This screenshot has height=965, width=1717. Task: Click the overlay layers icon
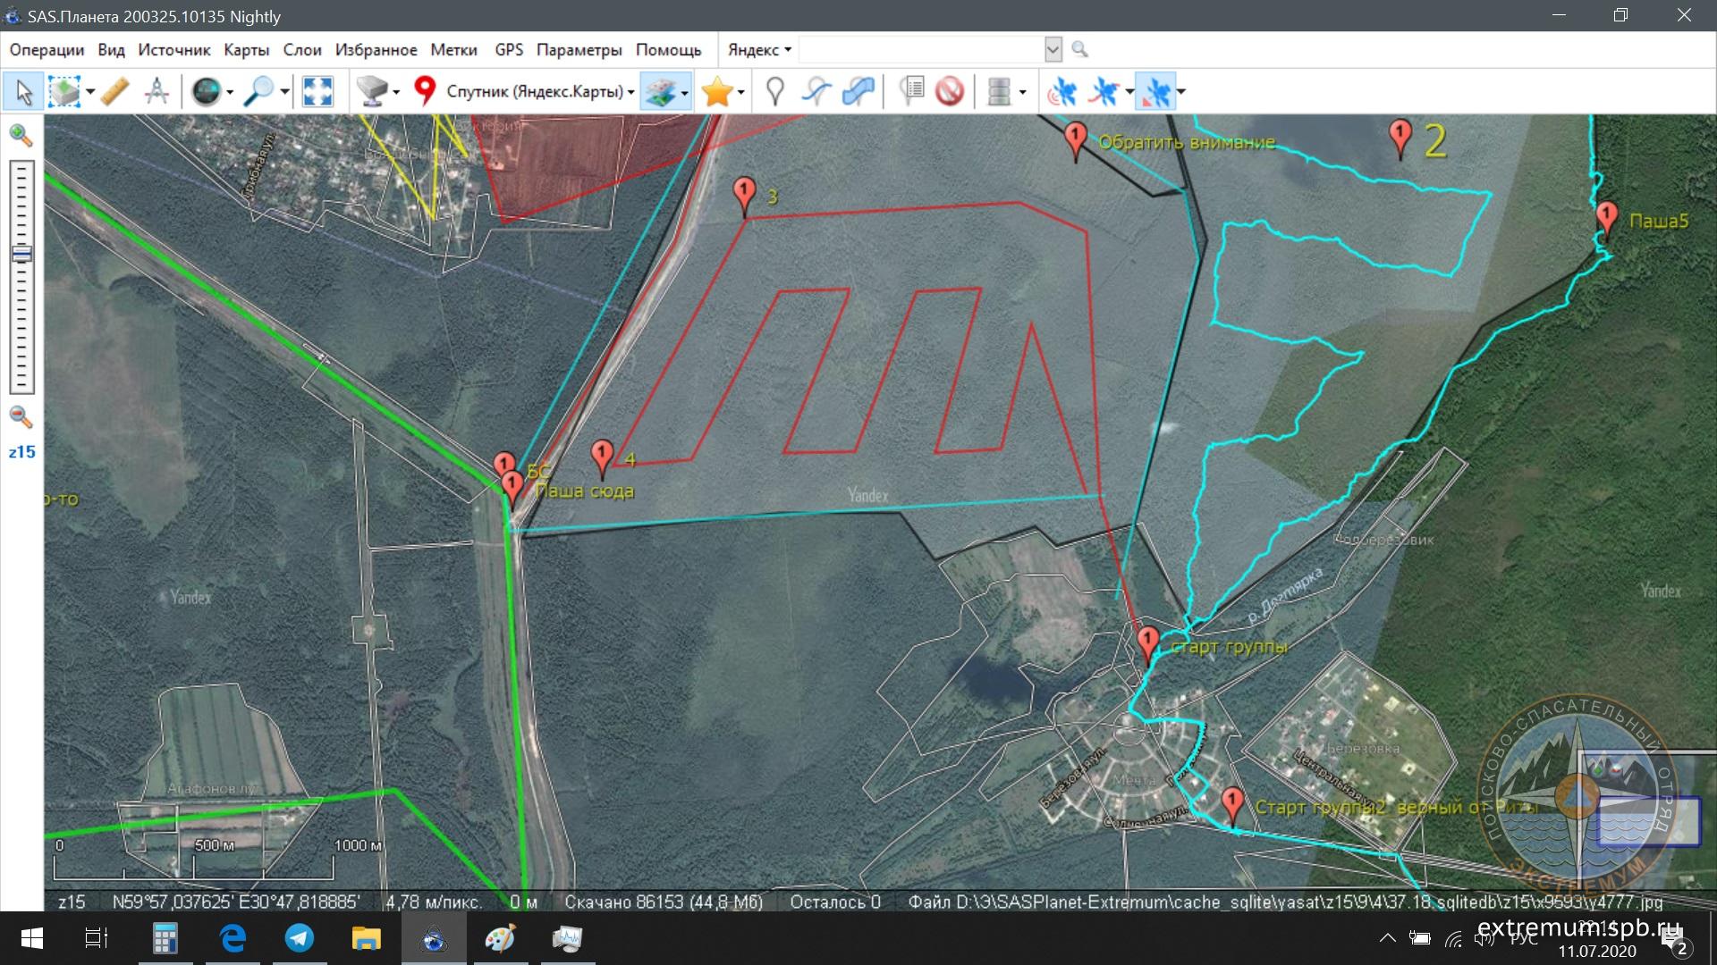(660, 91)
